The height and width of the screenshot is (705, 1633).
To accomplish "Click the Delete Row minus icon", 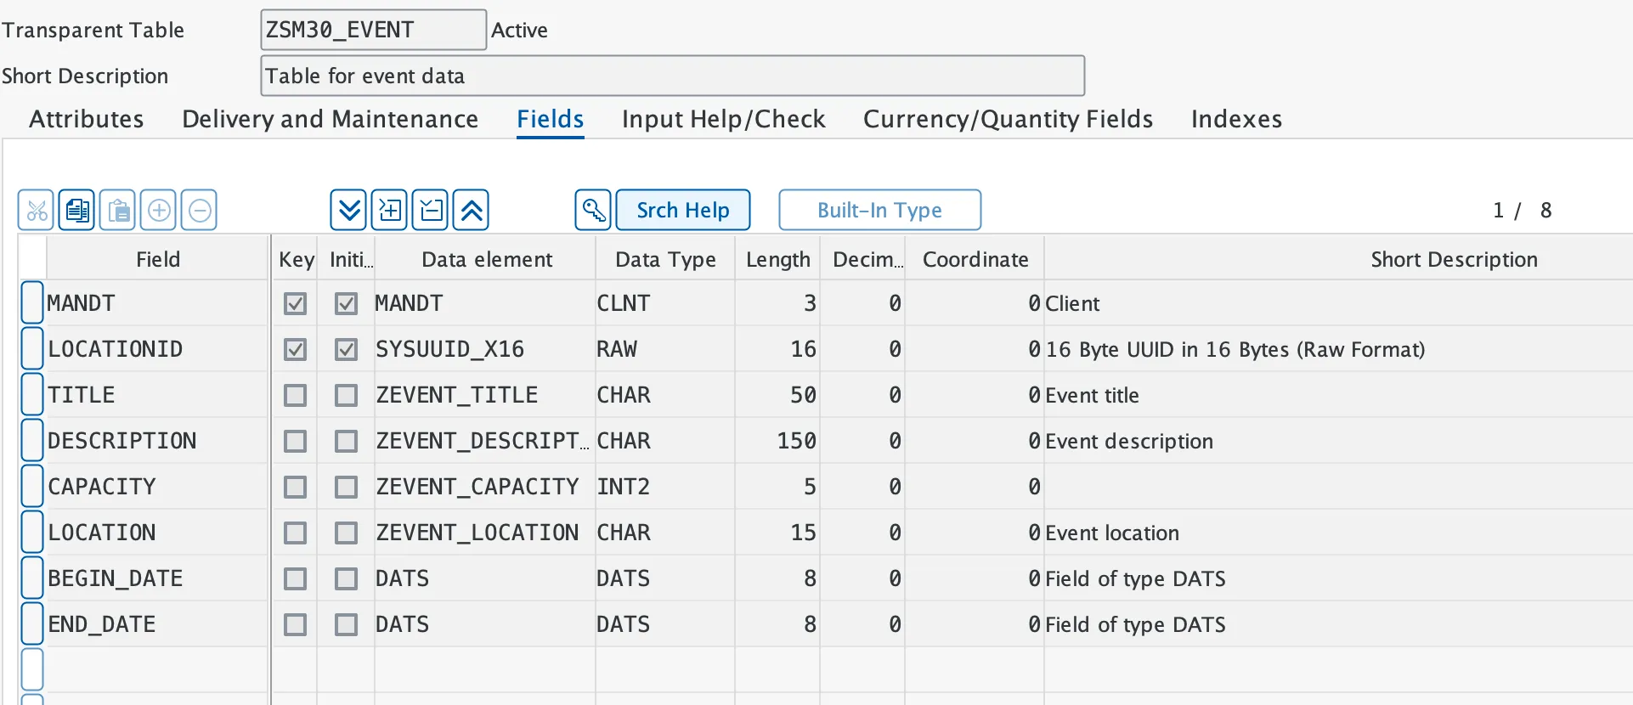I will click(200, 210).
